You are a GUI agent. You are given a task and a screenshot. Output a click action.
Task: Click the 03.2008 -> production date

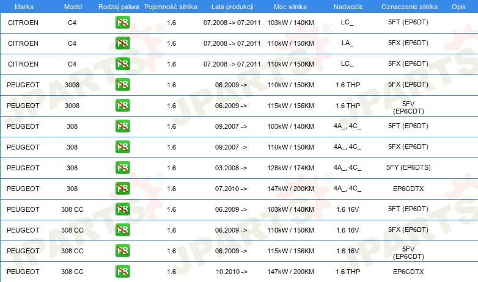231,168
